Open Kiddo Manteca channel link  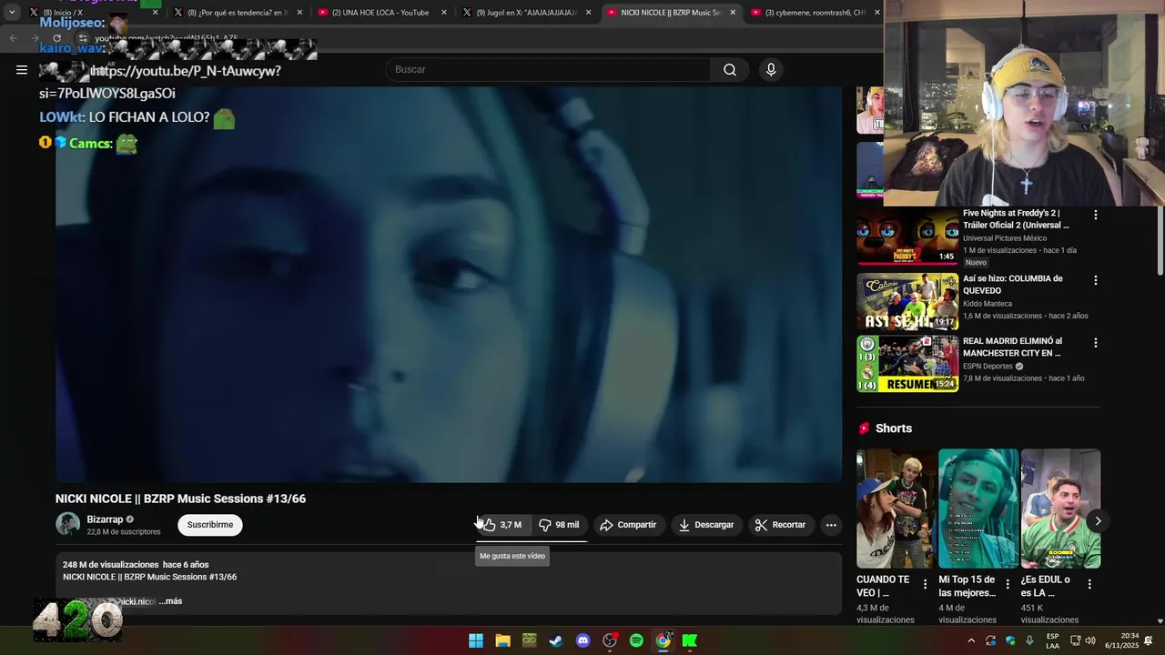[989, 303]
